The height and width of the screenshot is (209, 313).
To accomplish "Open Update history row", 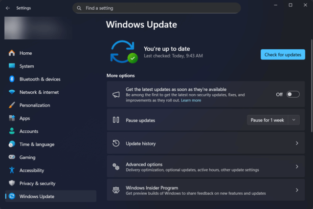I will click(x=205, y=143).
